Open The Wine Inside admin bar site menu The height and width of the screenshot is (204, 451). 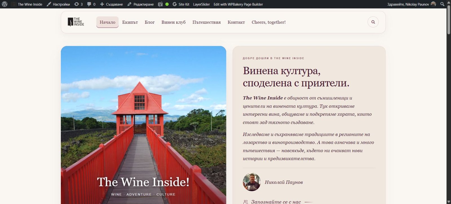pyautogui.click(x=27, y=4)
